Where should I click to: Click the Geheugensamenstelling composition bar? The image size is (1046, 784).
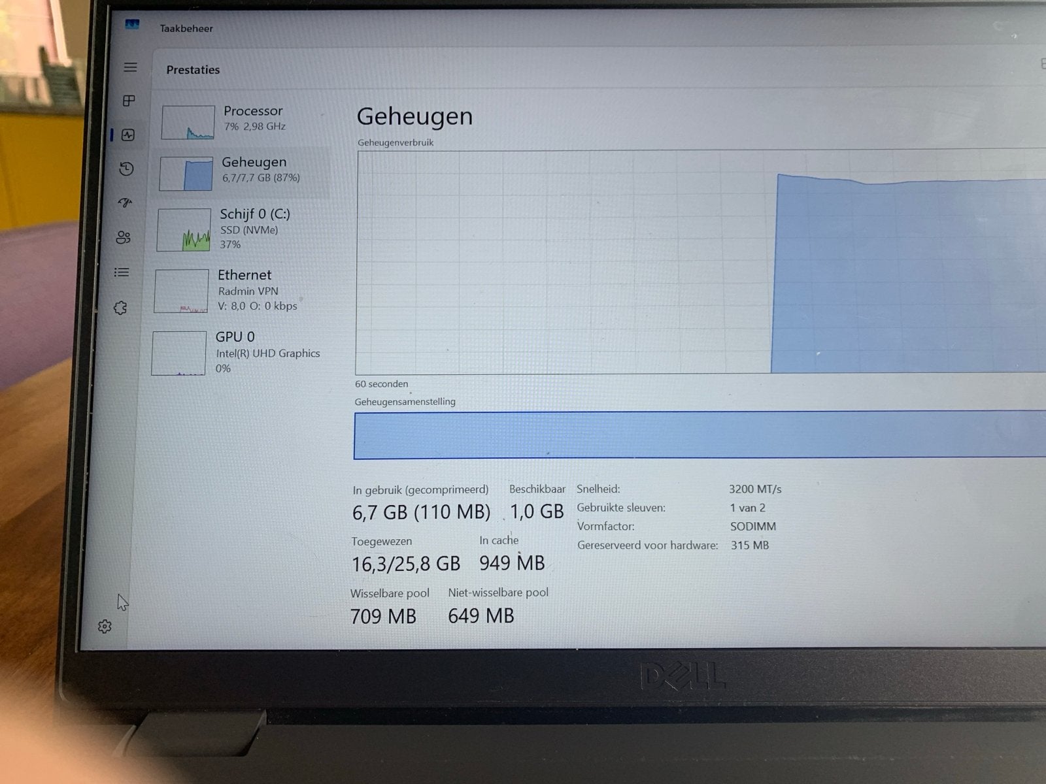click(700, 435)
